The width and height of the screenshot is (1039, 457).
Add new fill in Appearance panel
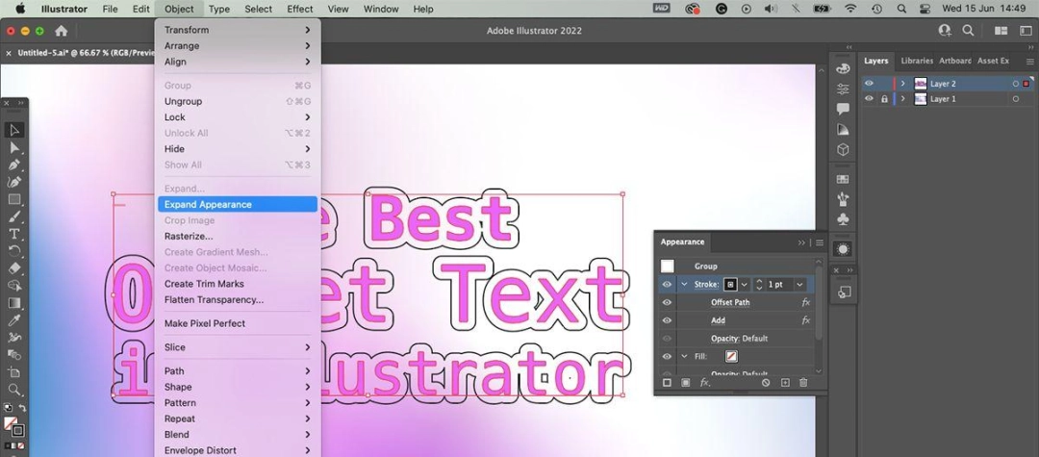686,383
